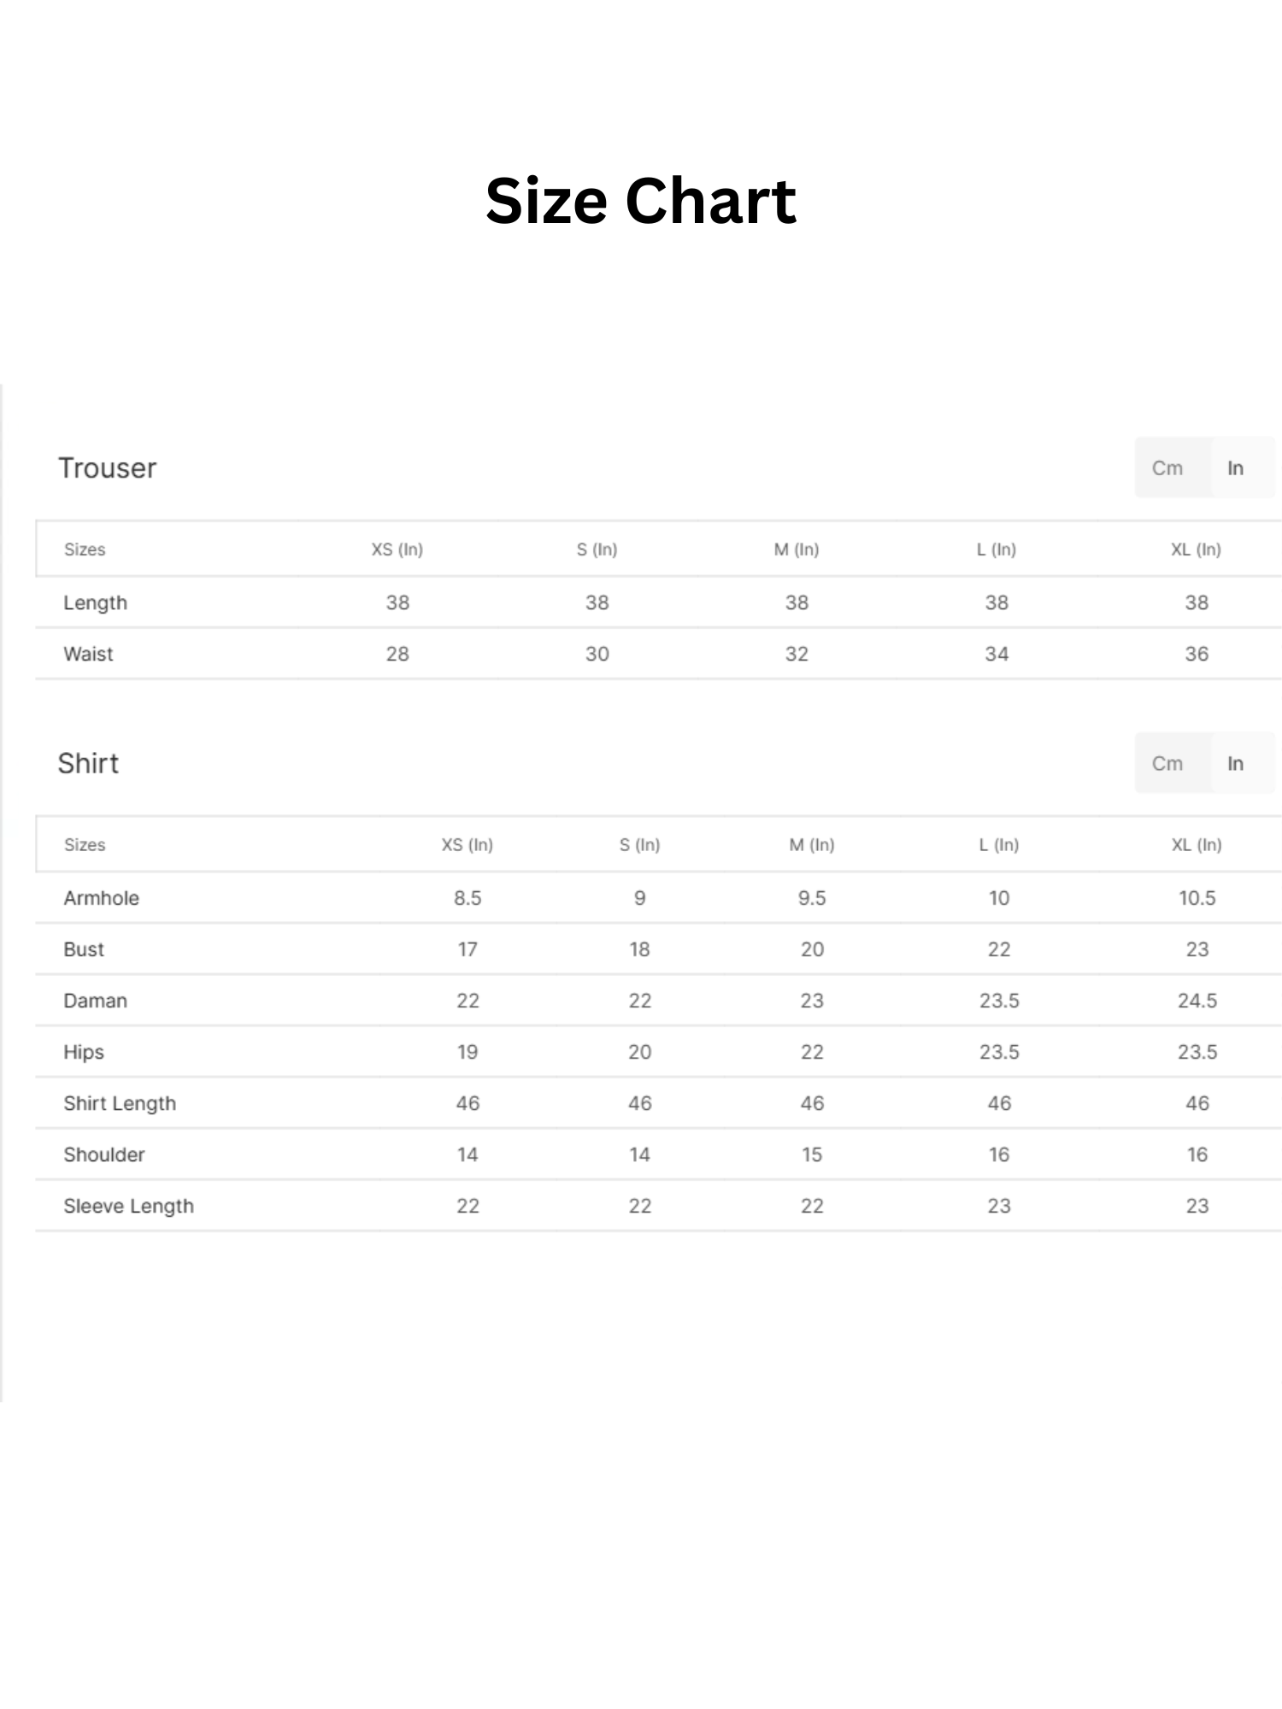
Task: Click the Armhole row label
Action: [102, 898]
